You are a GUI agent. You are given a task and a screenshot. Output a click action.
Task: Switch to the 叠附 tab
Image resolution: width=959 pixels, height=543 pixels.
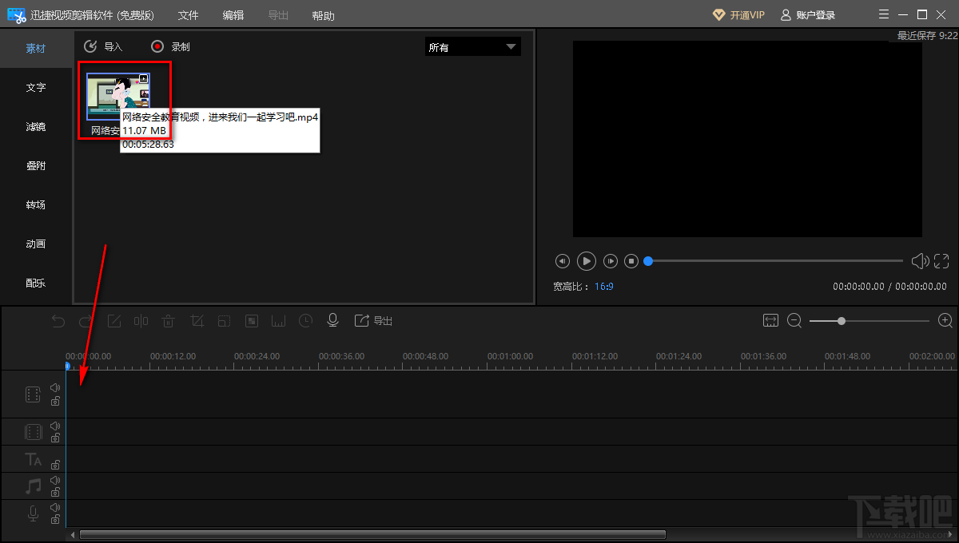pos(36,166)
